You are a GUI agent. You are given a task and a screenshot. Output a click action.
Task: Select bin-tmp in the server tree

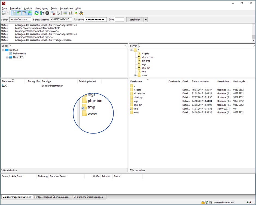pos(146,61)
